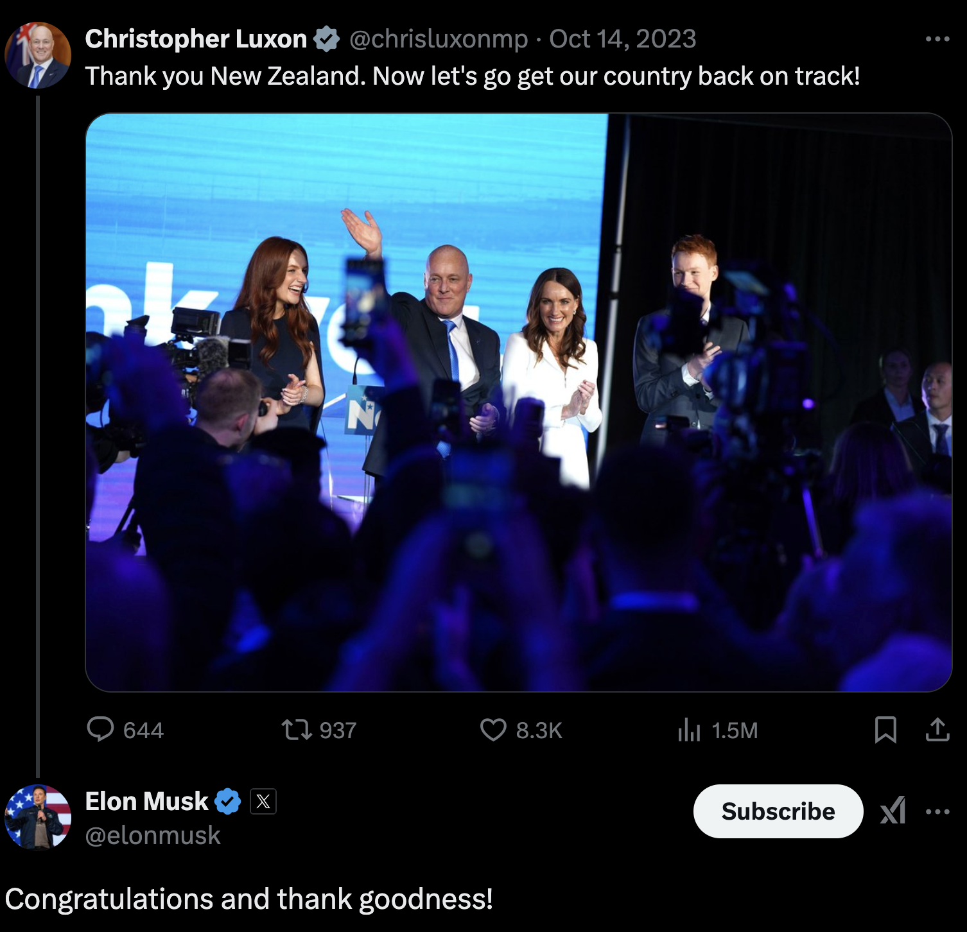Repost Christopher Luxon's tweet
The height and width of the screenshot is (932, 967).
click(x=297, y=730)
